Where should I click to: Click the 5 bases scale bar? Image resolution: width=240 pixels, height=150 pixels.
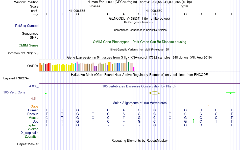140,6
